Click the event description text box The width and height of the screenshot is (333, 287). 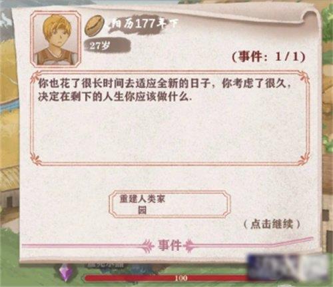[170, 119]
